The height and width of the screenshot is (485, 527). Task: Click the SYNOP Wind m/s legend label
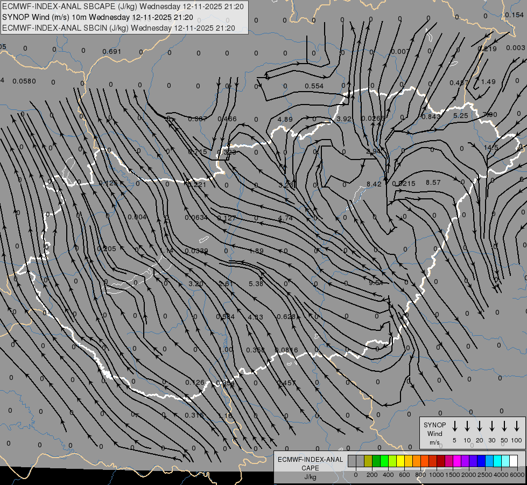(x=434, y=433)
